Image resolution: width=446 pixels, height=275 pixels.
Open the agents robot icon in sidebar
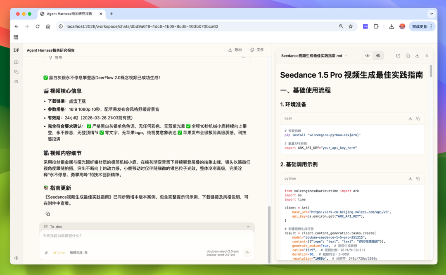tap(16, 81)
